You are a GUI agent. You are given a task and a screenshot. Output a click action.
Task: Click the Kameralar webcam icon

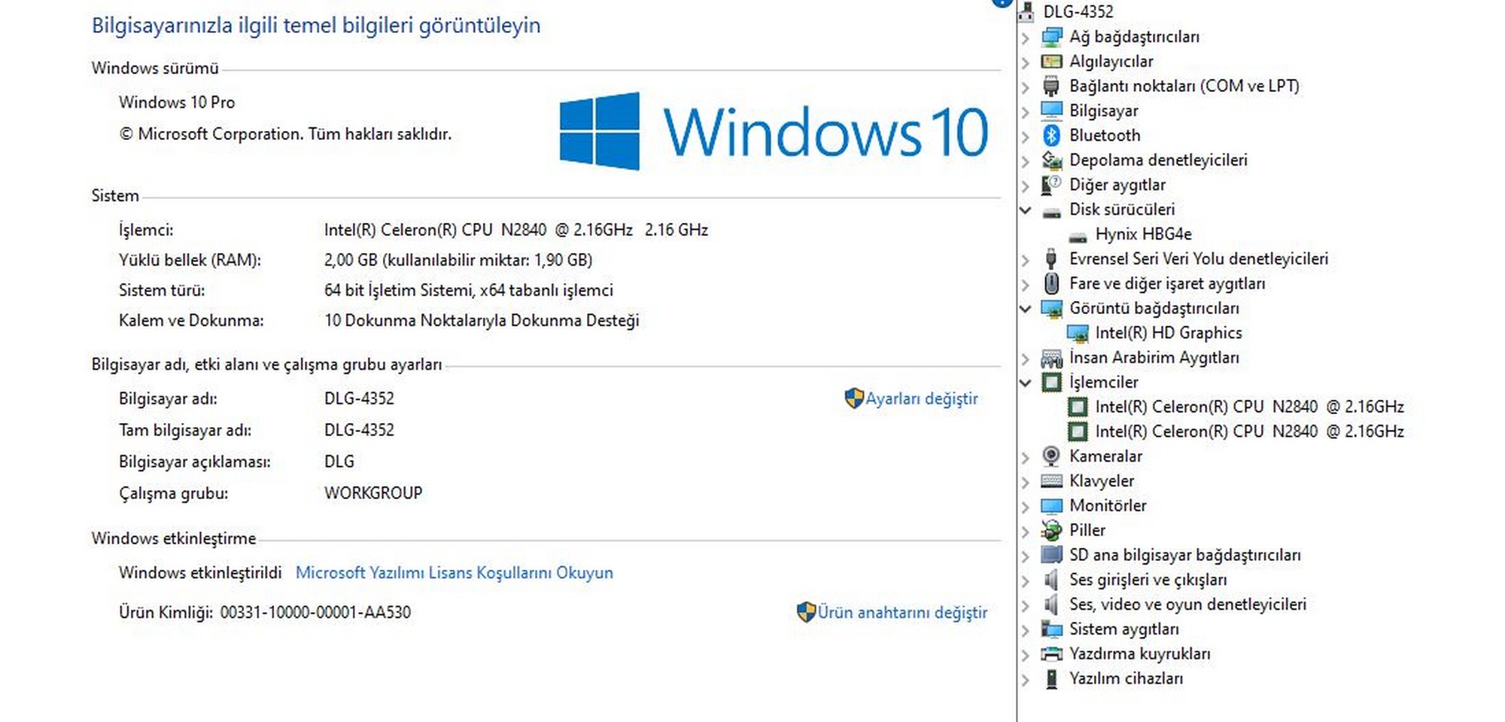1051,456
